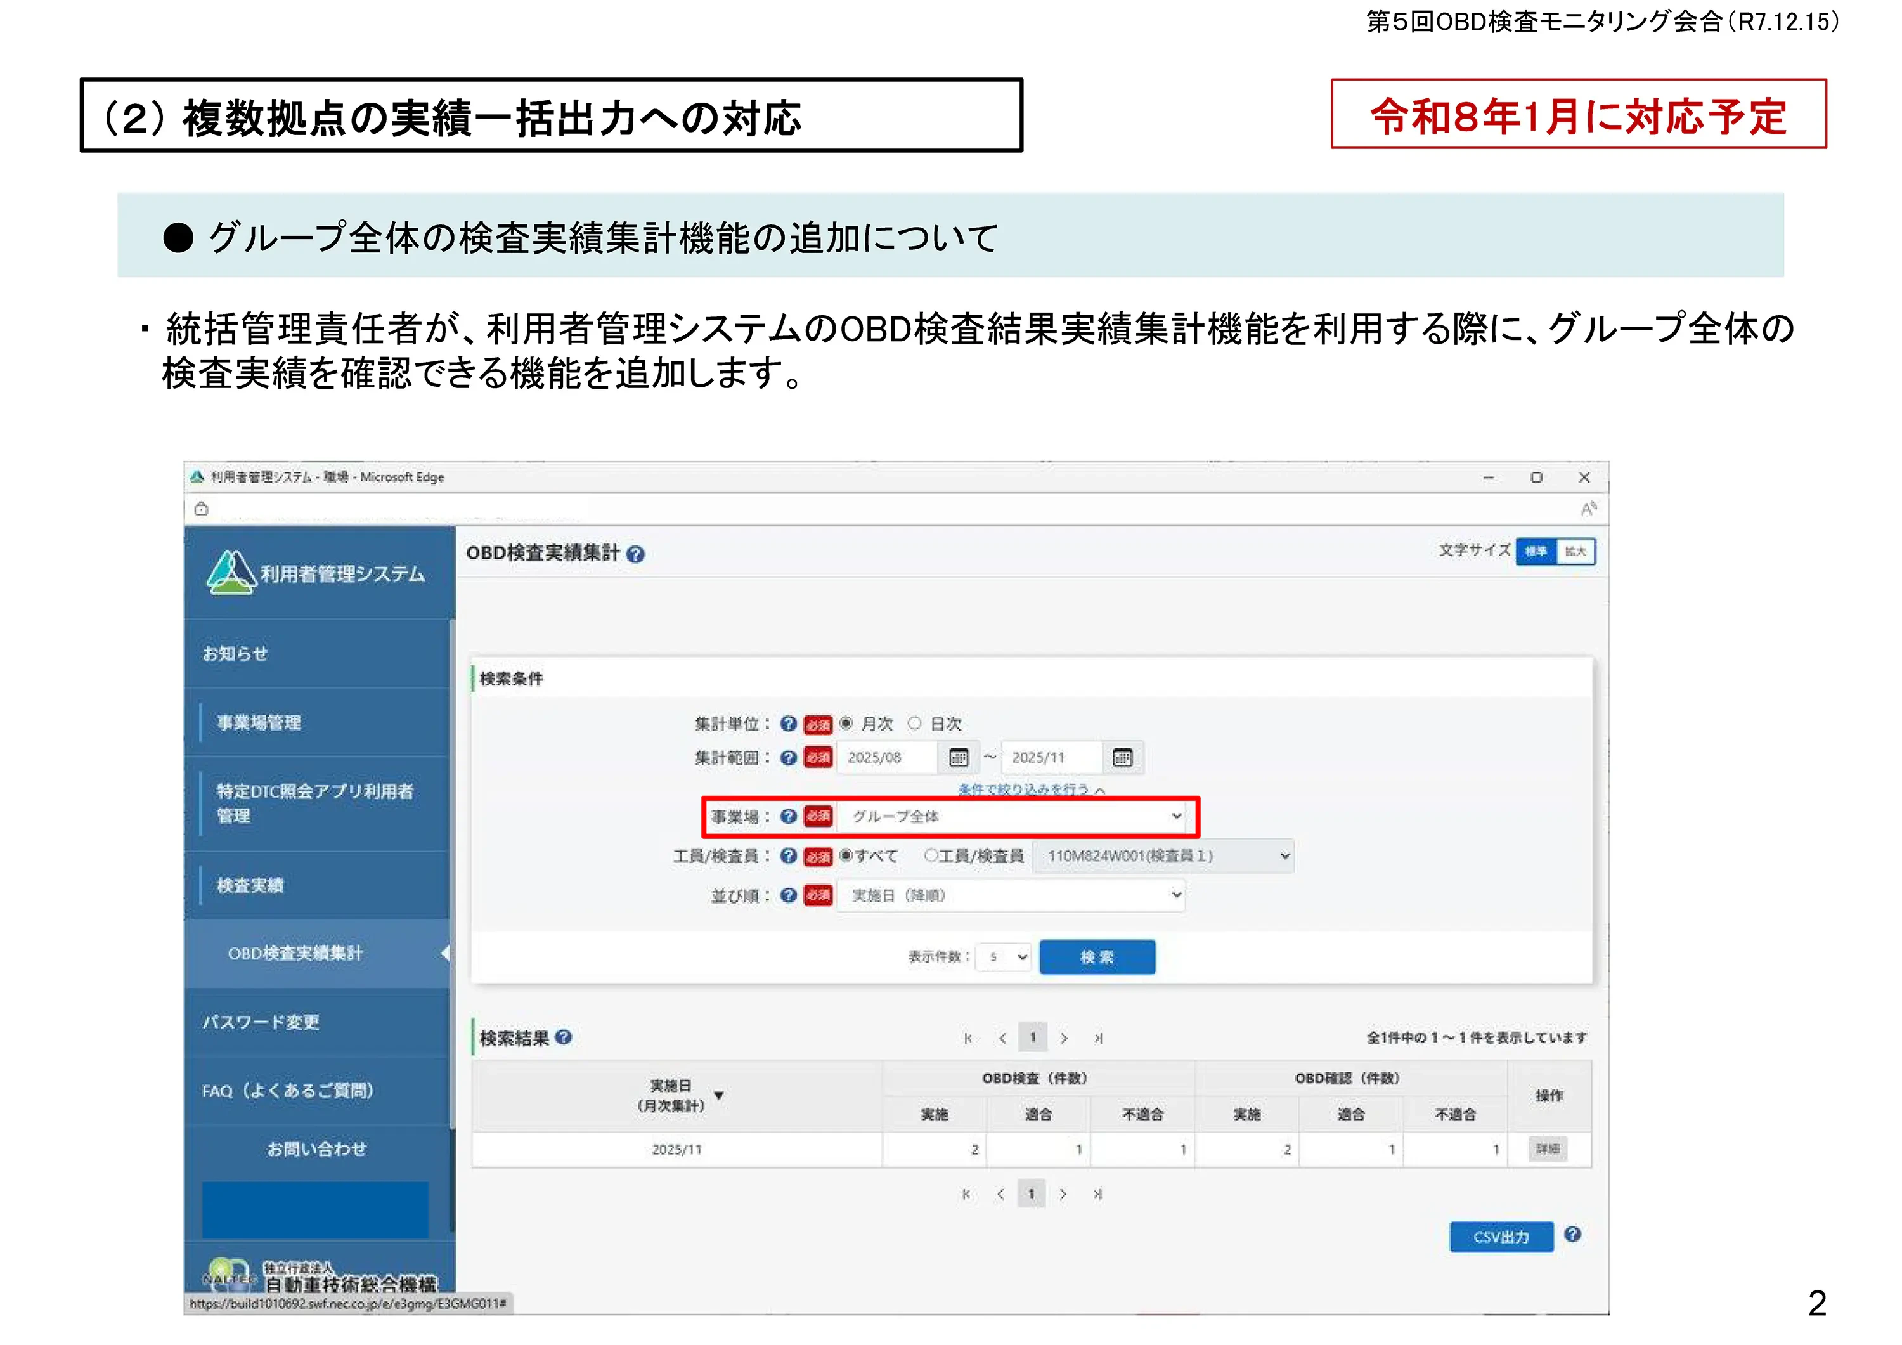This screenshot has height=1345, width=1902.
Task: Open calendar picker for end date 2025/11
Action: 1122,757
